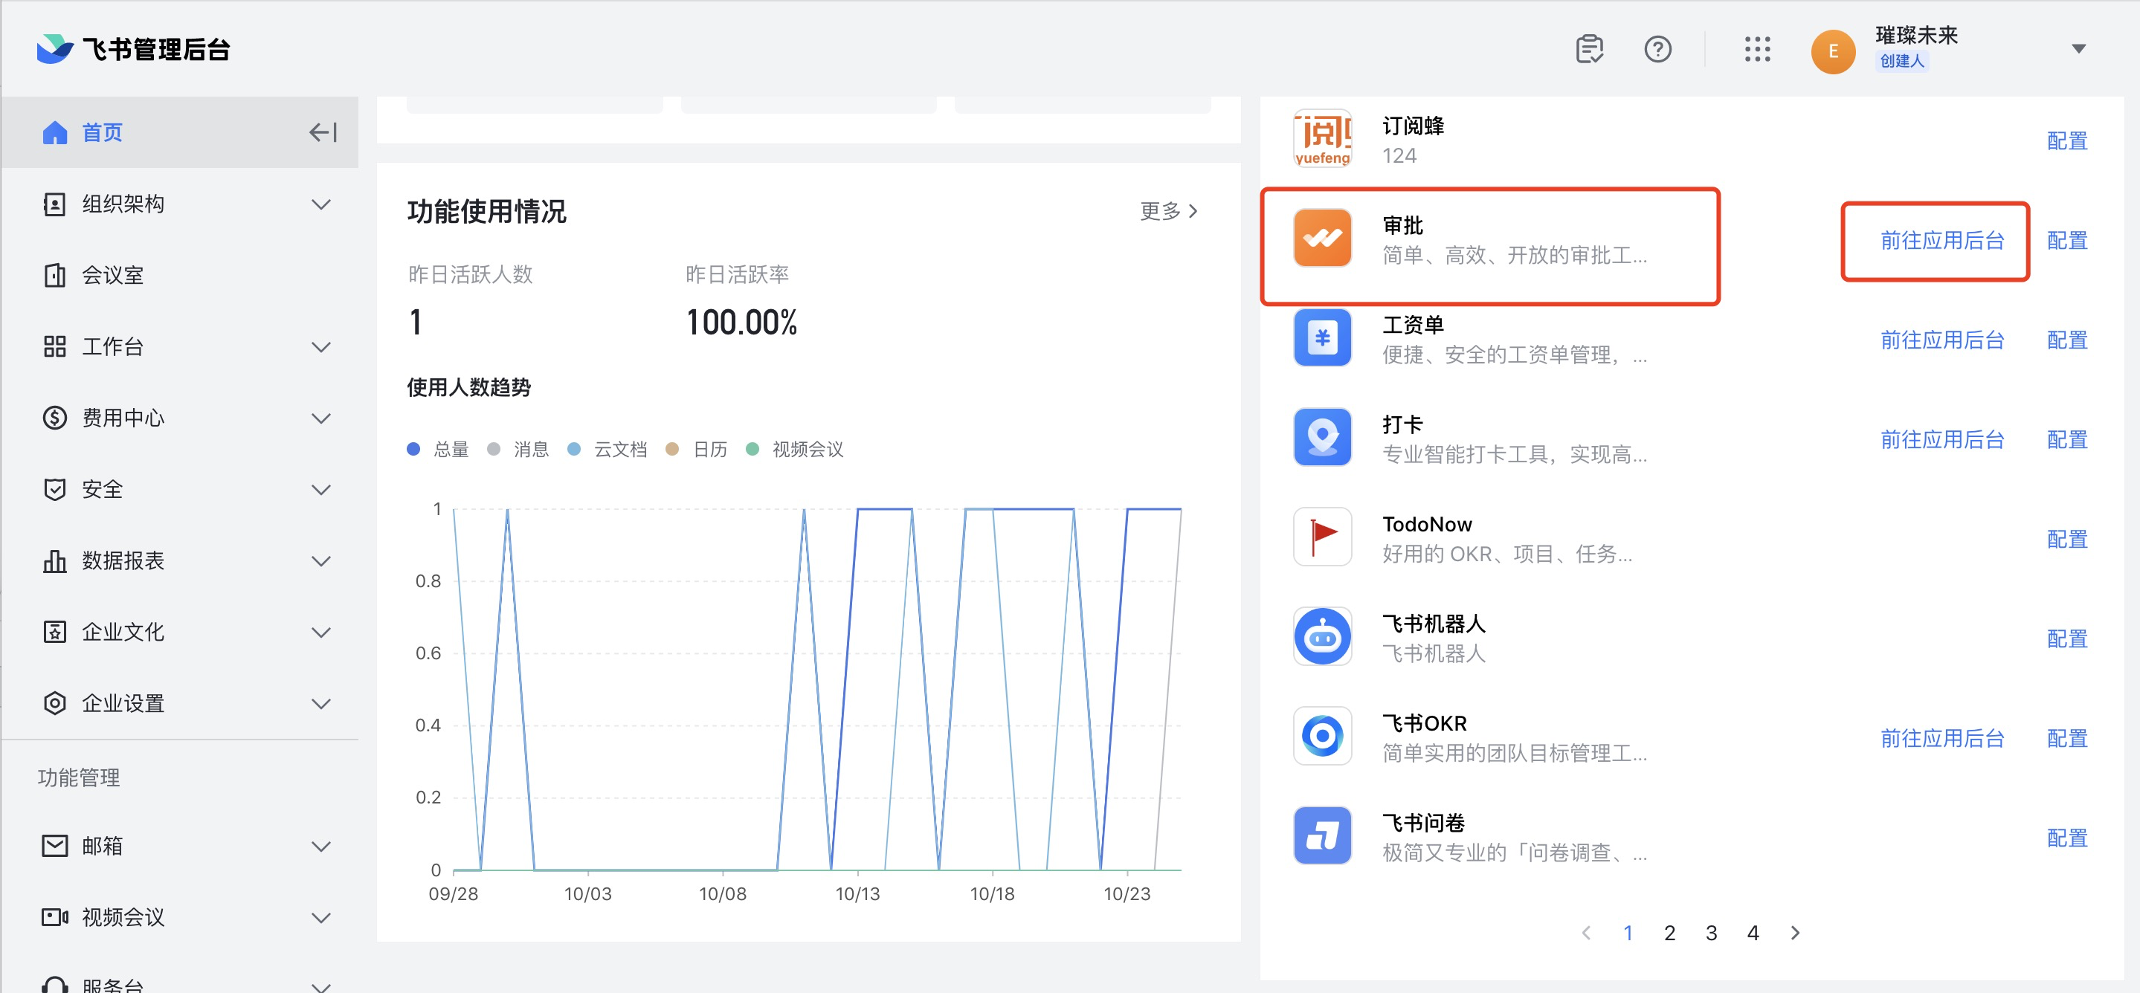
Task: Click the sidebar collapse arrow icon
Action: pyautogui.click(x=322, y=132)
